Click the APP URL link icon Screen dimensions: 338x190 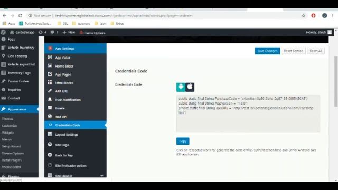(50, 91)
